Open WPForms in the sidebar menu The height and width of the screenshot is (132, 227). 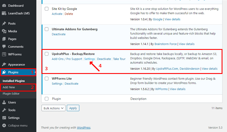(15, 54)
